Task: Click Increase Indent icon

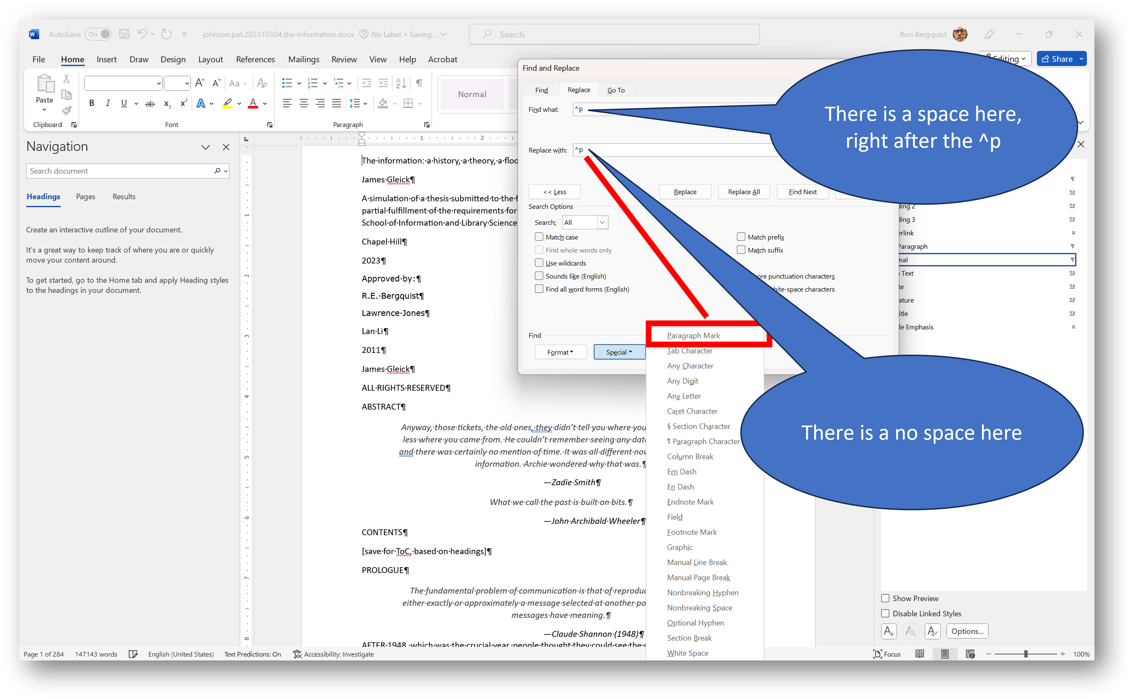Action: (x=383, y=83)
